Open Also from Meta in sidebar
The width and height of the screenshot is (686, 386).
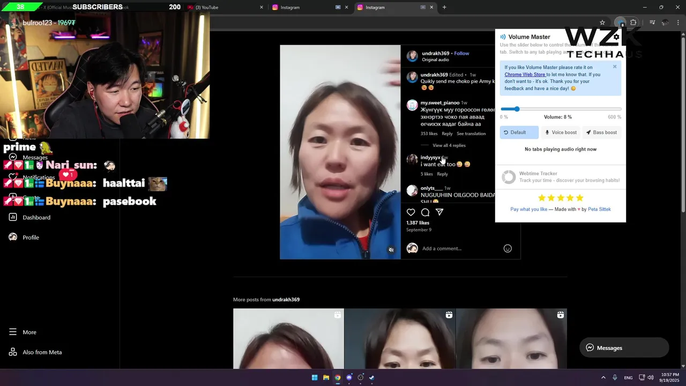(x=35, y=352)
